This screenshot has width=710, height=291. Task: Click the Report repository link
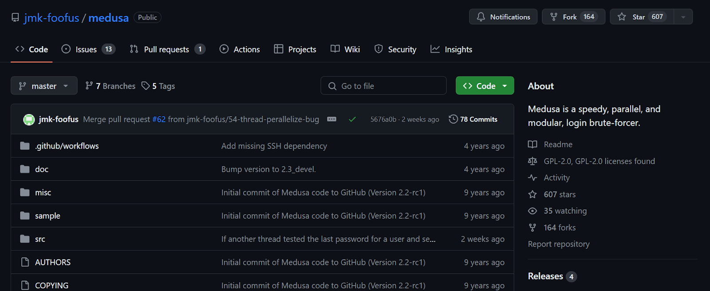pos(559,244)
